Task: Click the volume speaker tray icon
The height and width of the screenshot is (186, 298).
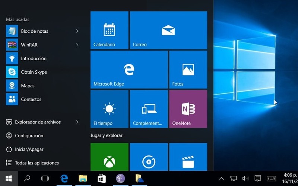Action: (x=245, y=179)
